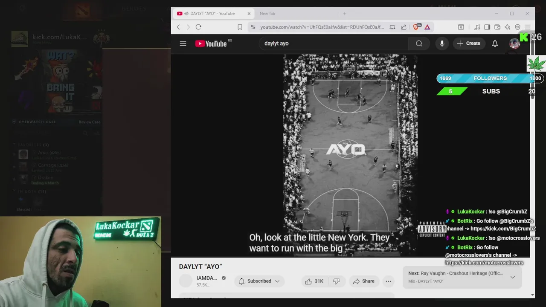Click the page vertical scrollbar down arrow
The height and width of the screenshot is (307, 546).
click(x=532, y=295)
